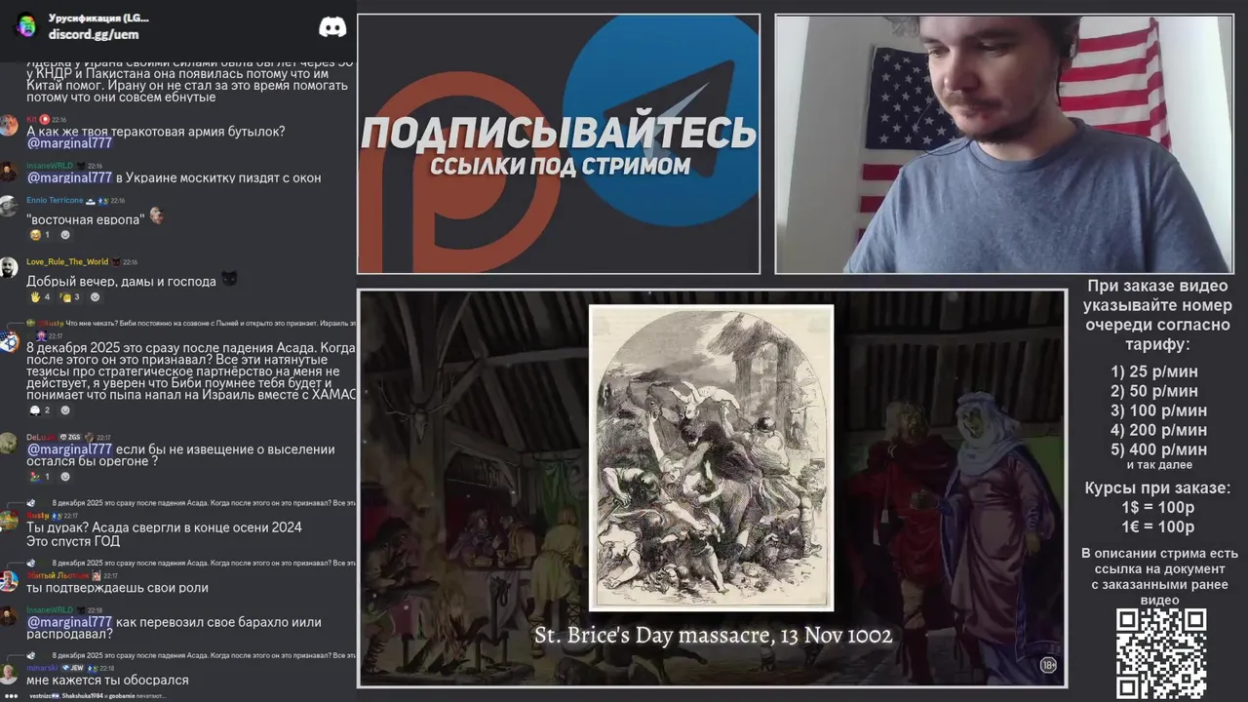The width and height of the screenshot is (1248, 702).
Task: Click the 18+ age badge on the video
Action: pos(1048,665)
